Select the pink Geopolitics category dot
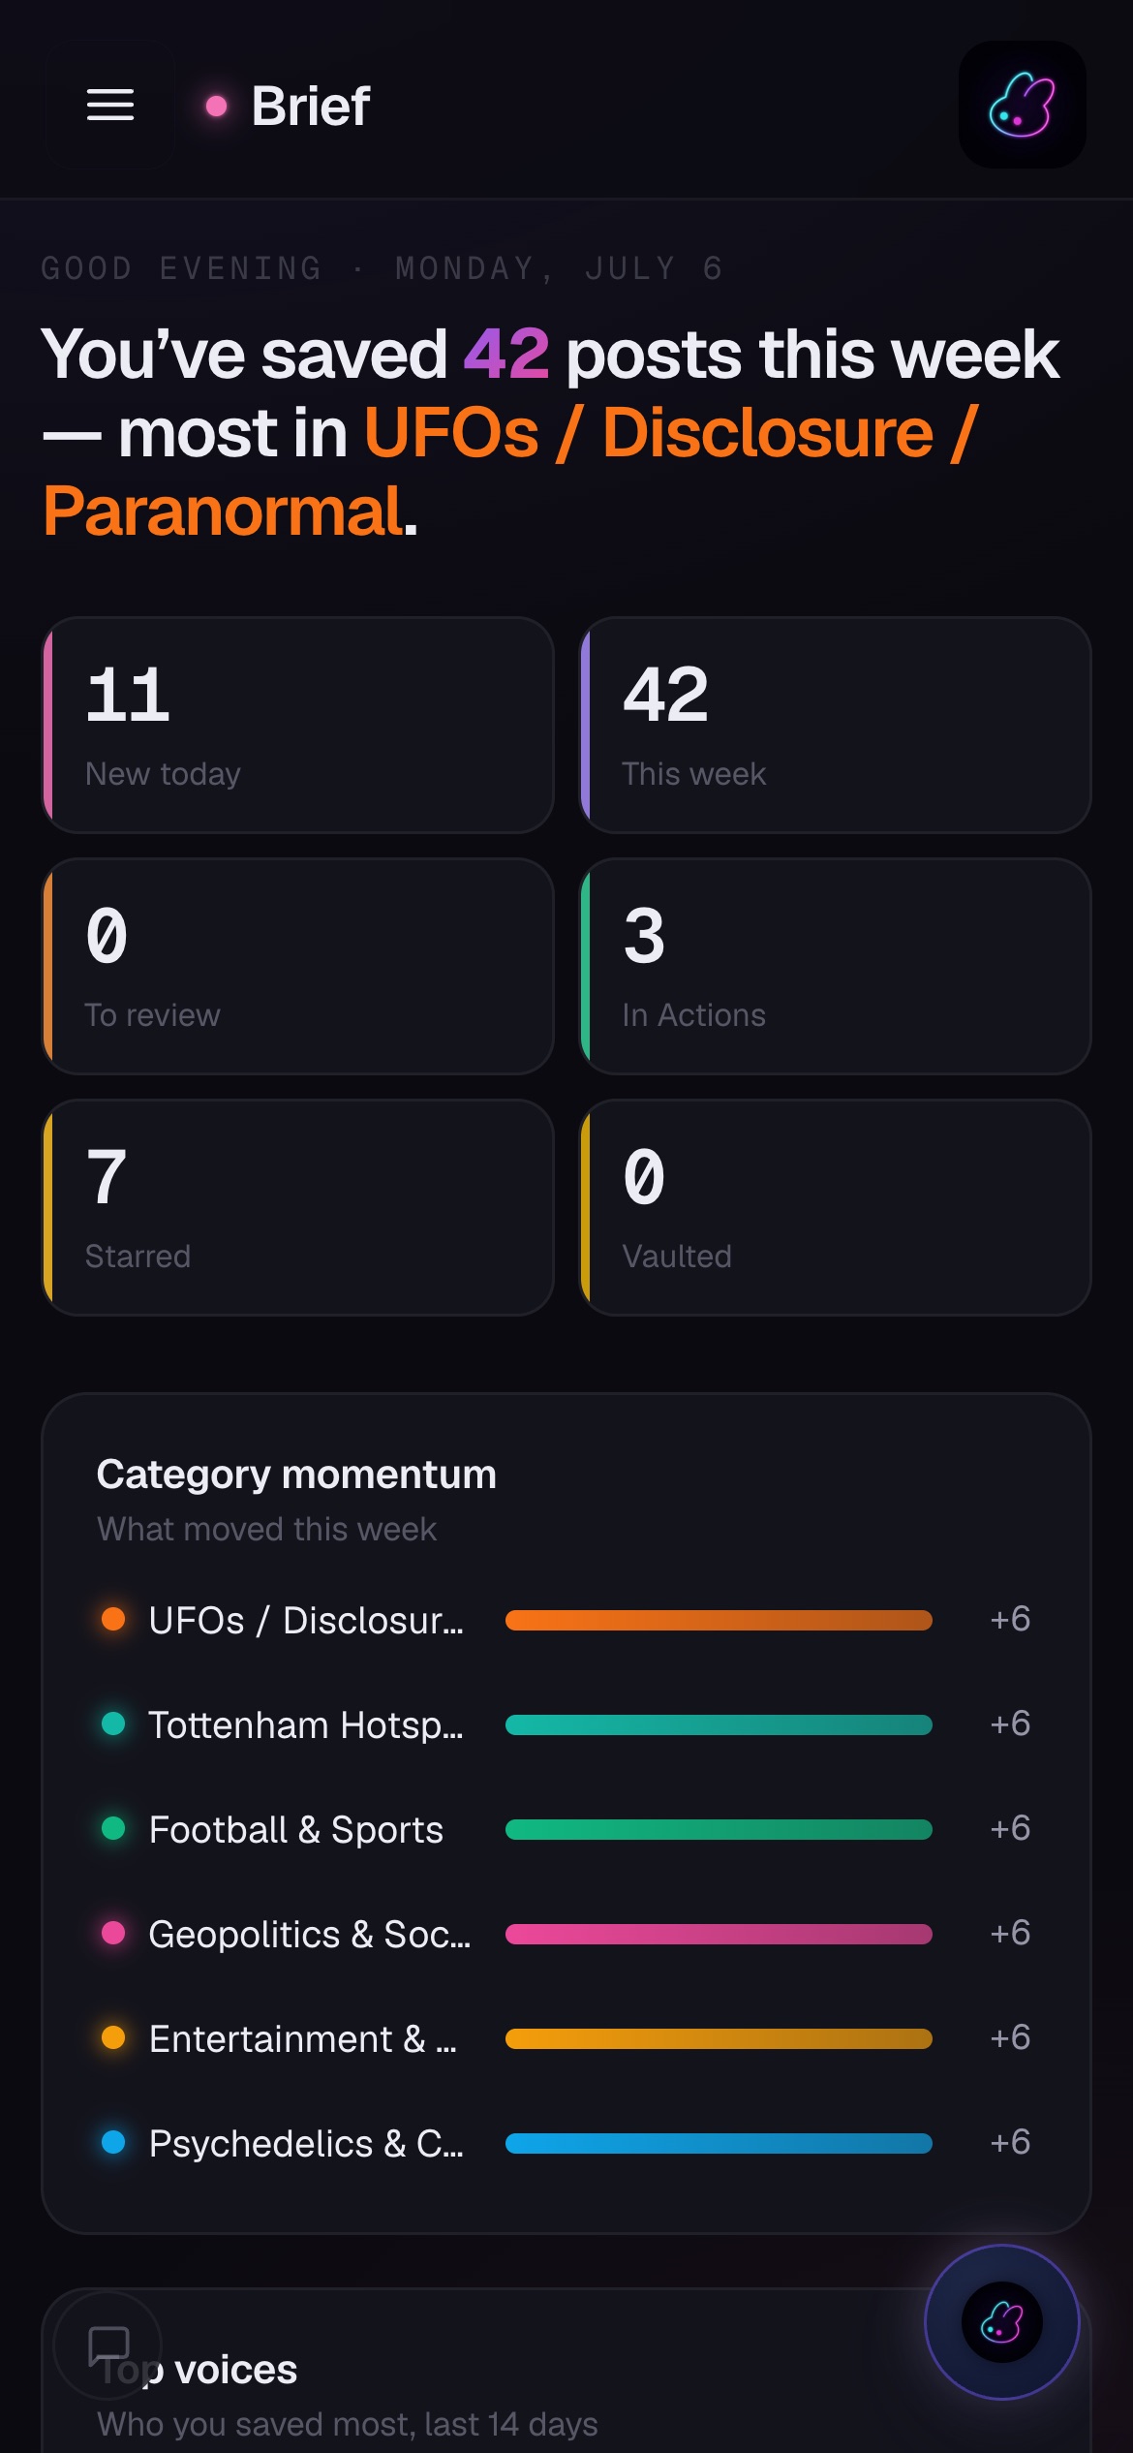This screenshot has height=2453, width=1133. [113, 1933]
